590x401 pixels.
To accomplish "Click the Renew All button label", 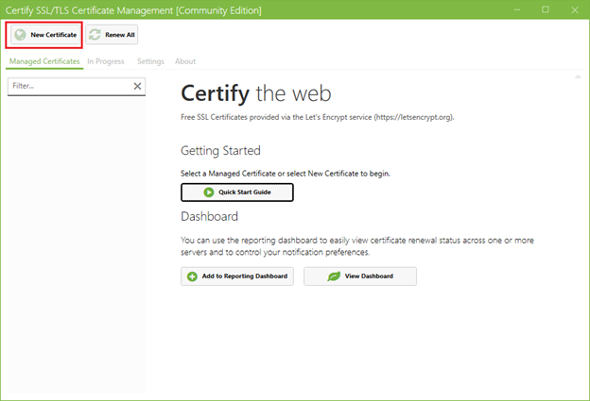I will 120,35.
